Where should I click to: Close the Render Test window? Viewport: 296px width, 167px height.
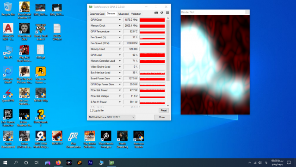tap(247, 12)
